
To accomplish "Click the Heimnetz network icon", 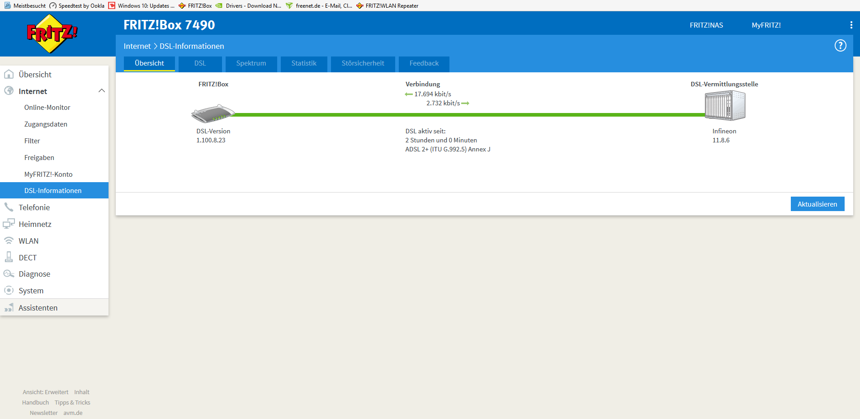I will click(x=9, y=224).
